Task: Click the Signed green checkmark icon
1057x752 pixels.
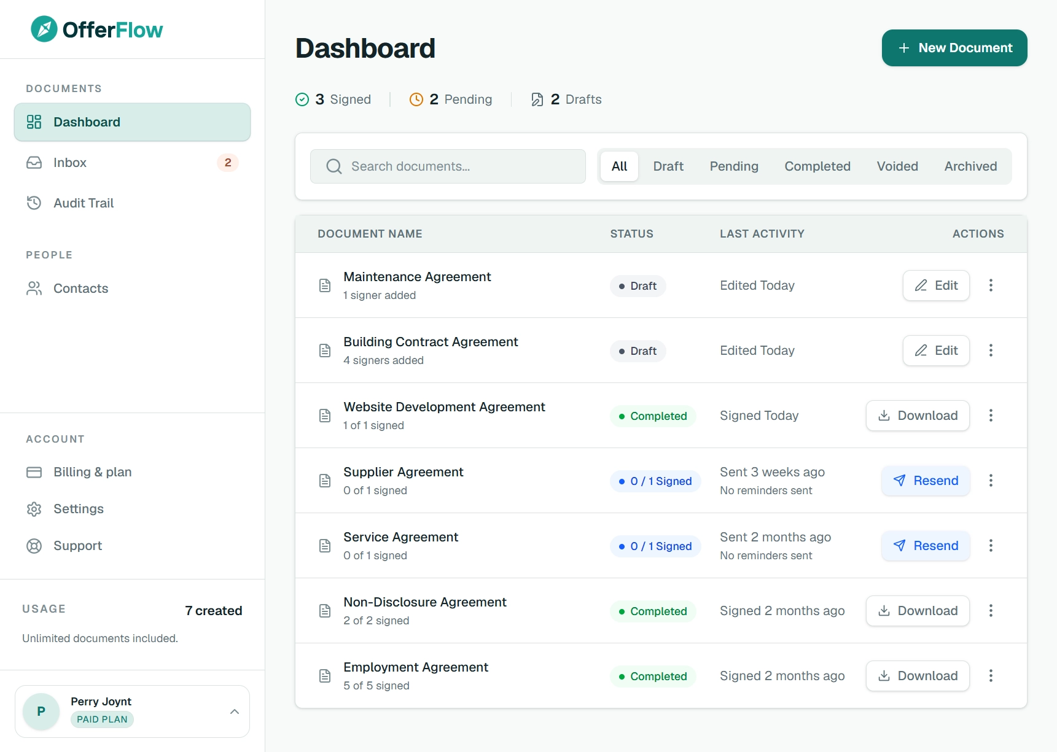Action: [x=302, y=99]
